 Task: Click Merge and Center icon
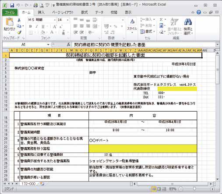(x=95, y=26)
